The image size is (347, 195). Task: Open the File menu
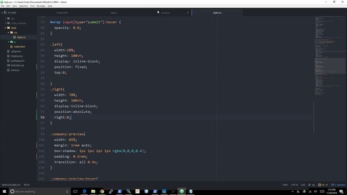point(3,6)
